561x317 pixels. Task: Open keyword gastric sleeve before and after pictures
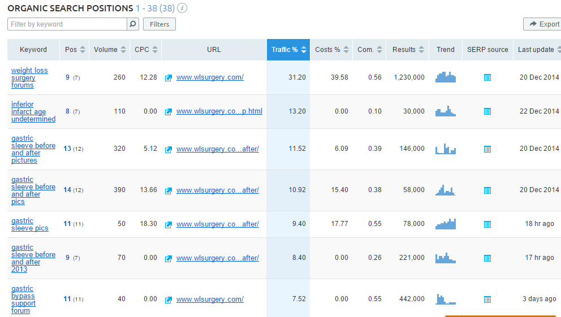point(33,149)
